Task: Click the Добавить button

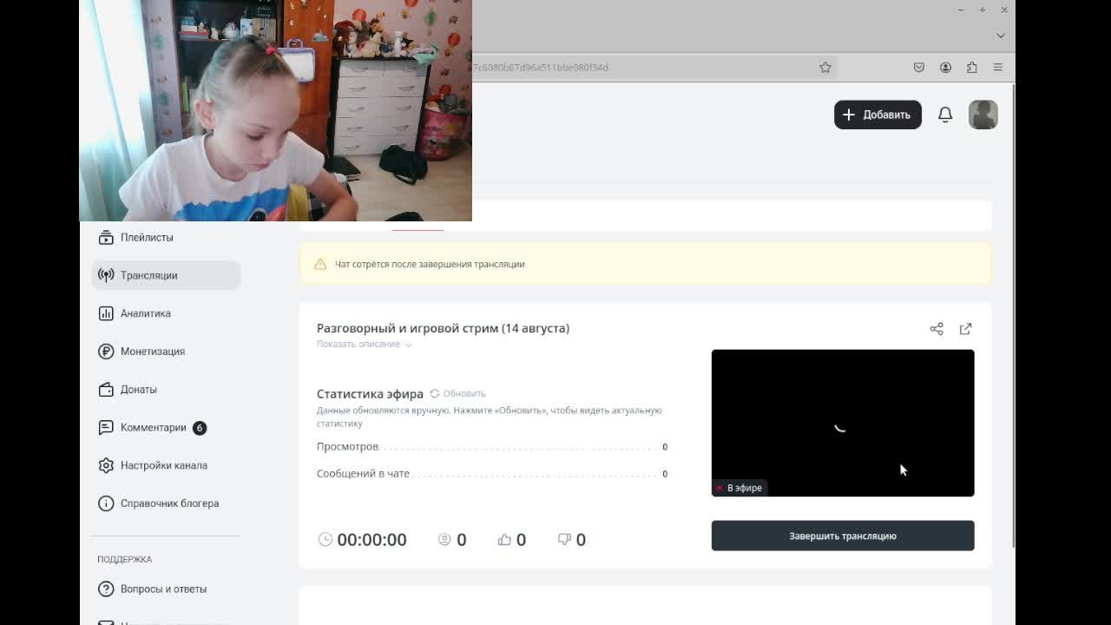Action: click(x=878, y=115)
